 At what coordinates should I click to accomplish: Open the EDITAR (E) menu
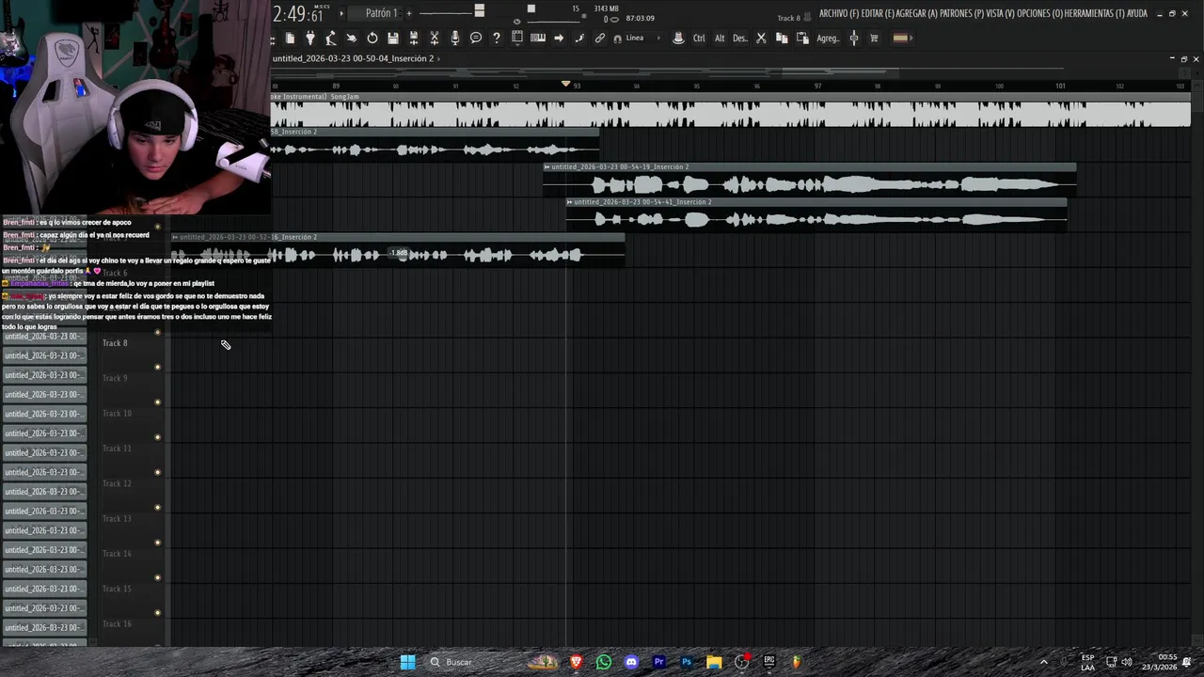coord(877,14)
